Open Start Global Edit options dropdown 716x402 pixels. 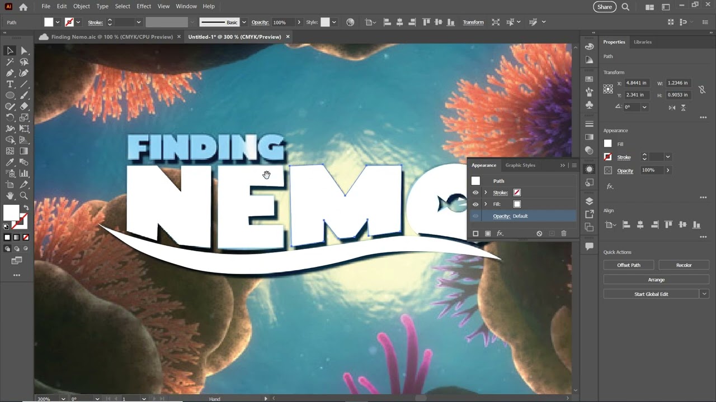pos(704,294)
